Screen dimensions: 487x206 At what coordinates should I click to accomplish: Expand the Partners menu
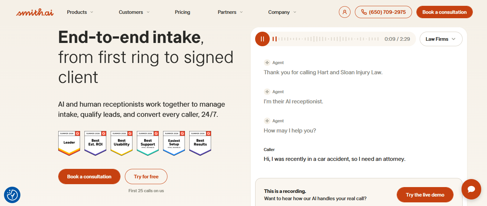point(230,12)
